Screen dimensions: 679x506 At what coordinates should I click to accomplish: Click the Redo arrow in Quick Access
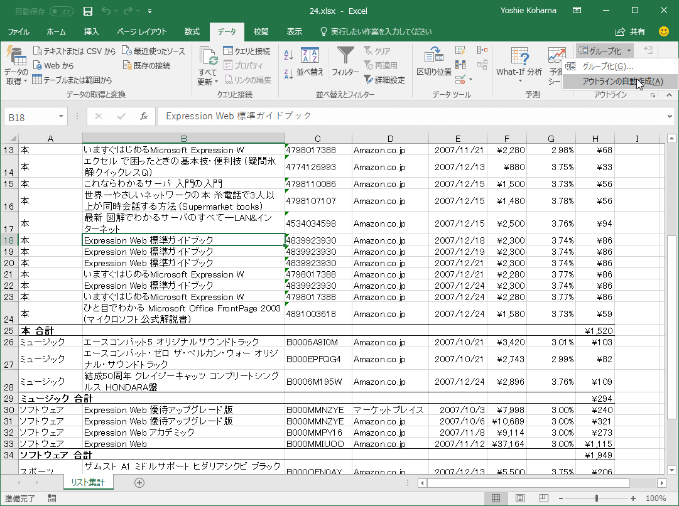pos(128,11)
